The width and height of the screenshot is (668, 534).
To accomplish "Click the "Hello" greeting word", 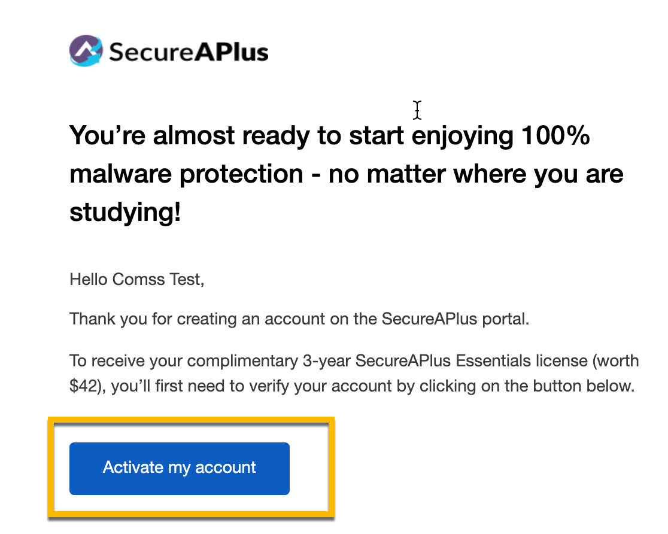I will click(87, 280).
